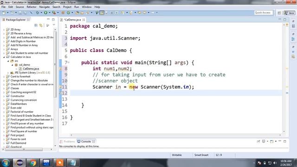The height and width of the screenshot is (167, 297).
Task: Open the Navigate menu
Action: click(x=45, y=7)
